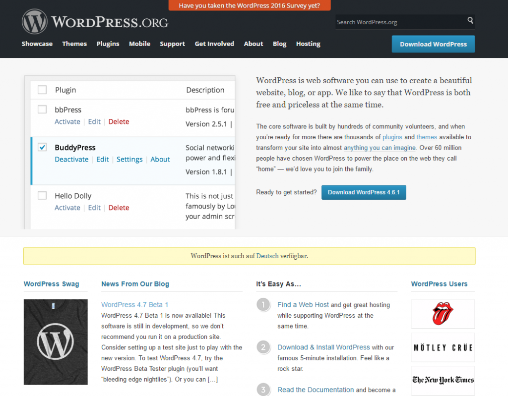This screenshot has height=396, width=508.
Task: Open the Blog navigation item
Action: 280,44
